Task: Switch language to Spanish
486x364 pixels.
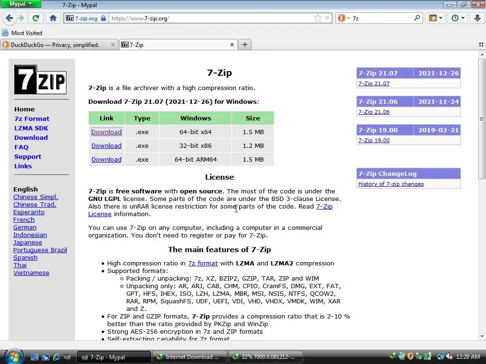Action: coord(26,258)
